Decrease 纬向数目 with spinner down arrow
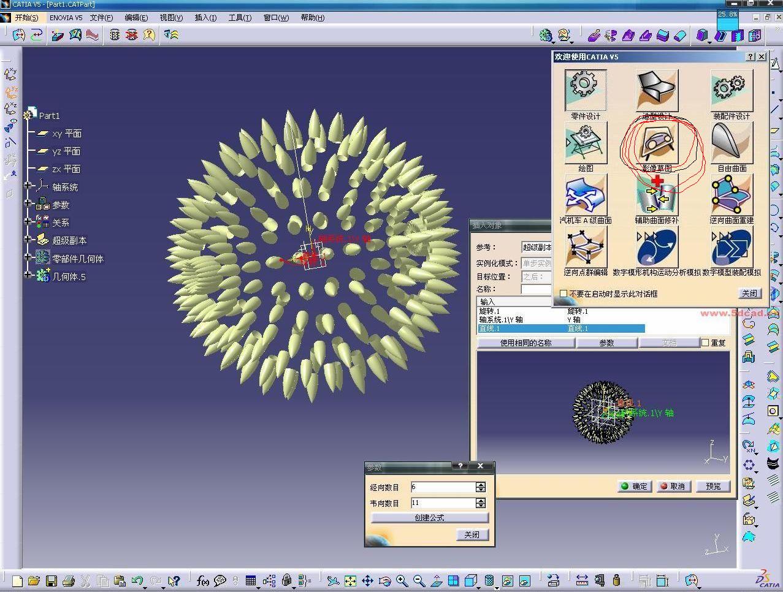The image size is (783, 592). tap(481, 506)
